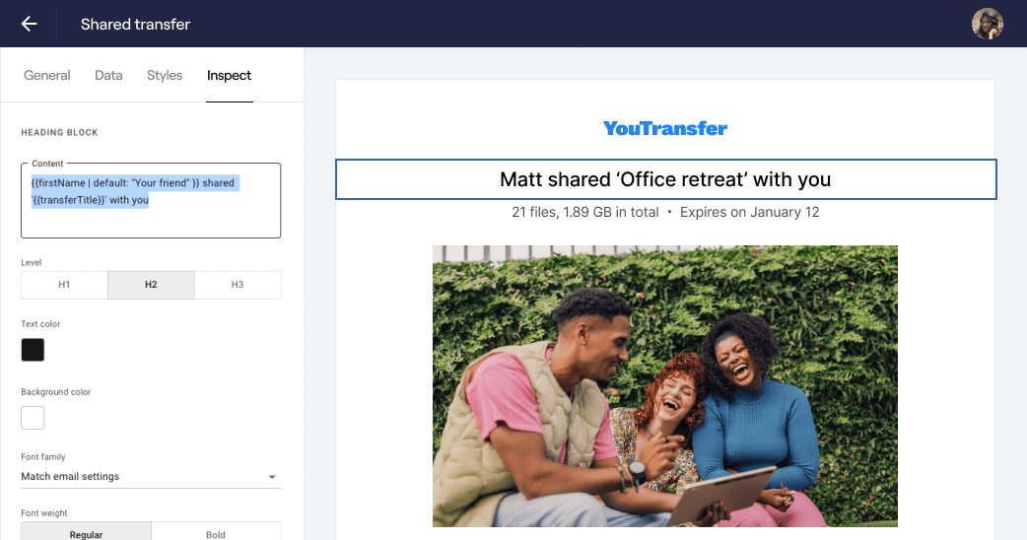
Task: Open the user profile avatar
Action: (x=987, y=25)
